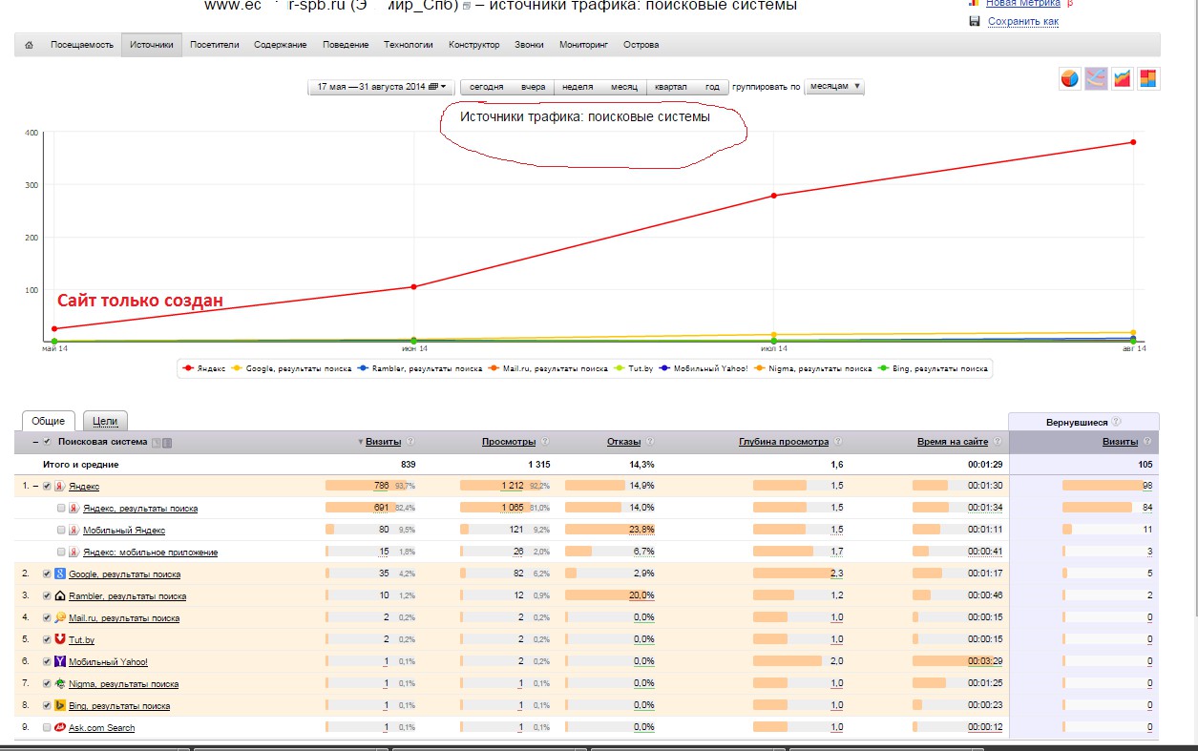Sort by Просмотры column header
The image size is (1198, 751).
[x=510, y=442]
